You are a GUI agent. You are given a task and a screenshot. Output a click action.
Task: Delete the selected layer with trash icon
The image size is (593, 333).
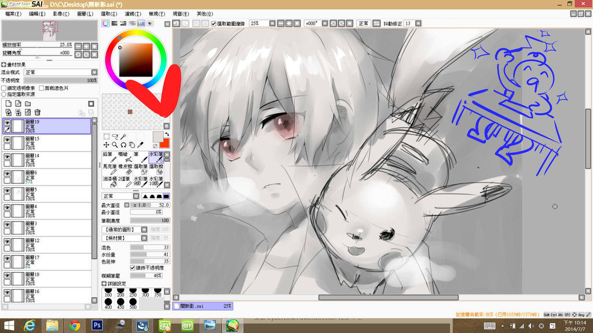point(38,113)
